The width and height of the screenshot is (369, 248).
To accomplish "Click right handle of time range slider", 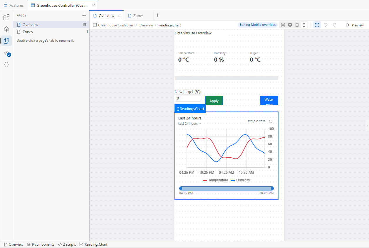I will pos(272,188).
